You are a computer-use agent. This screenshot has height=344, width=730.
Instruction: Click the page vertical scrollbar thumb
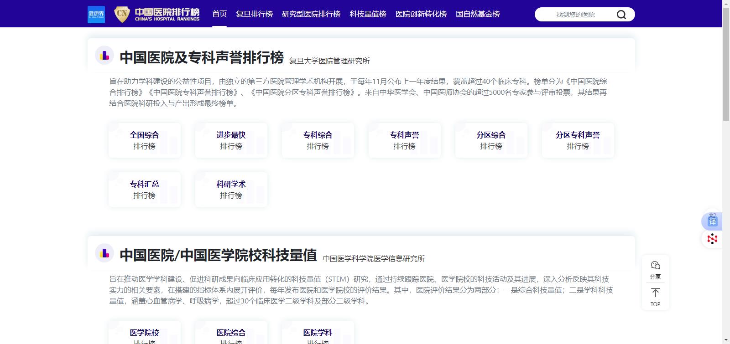(726, 64)
